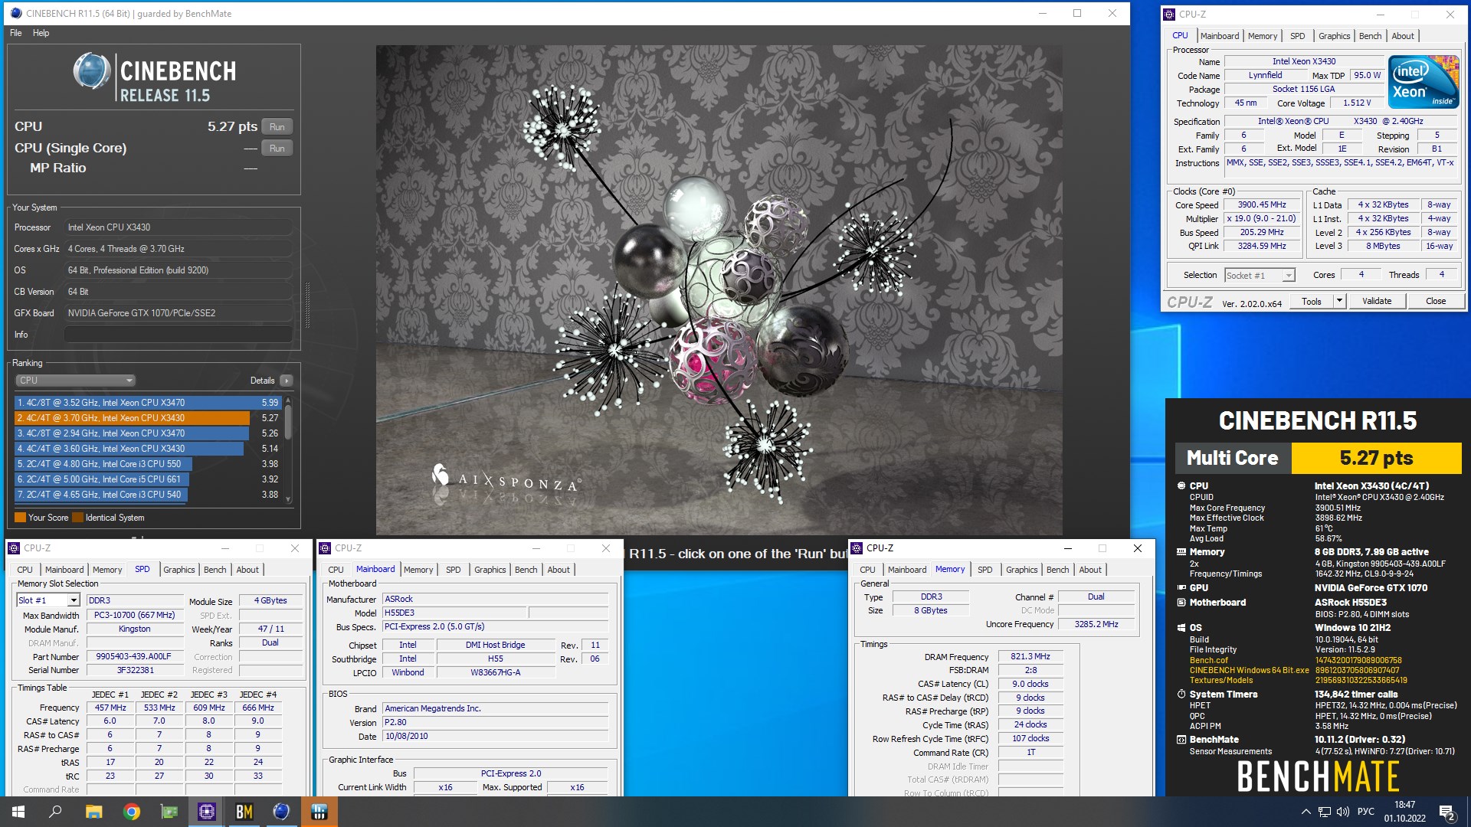Switch to Bench tab in CPU-Z CPU window
Viewport: 1471px width, 827px height.
click(x=1370, y=36)
